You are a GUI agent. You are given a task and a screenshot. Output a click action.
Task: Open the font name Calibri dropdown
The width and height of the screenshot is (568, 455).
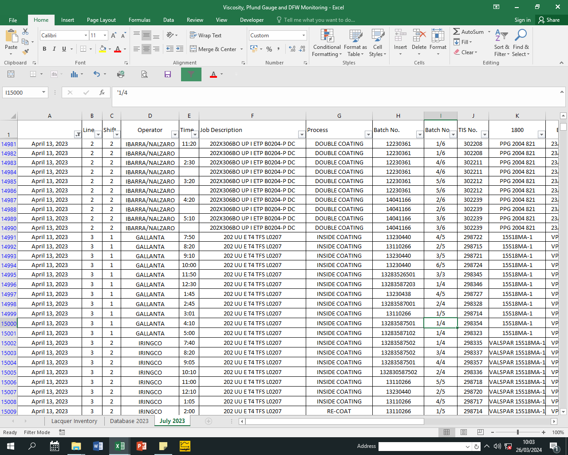coord(86,35)
